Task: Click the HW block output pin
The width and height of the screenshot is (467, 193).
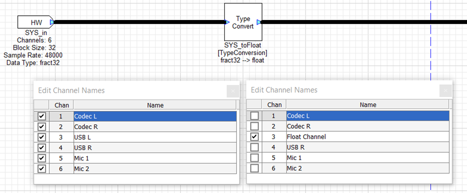Action: point(52,22)
